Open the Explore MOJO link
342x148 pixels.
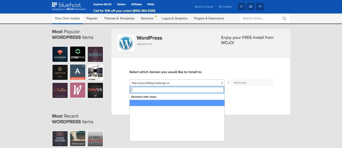tap(103, 4)
